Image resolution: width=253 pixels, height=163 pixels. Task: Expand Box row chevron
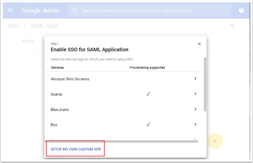[x=195, y=124]
